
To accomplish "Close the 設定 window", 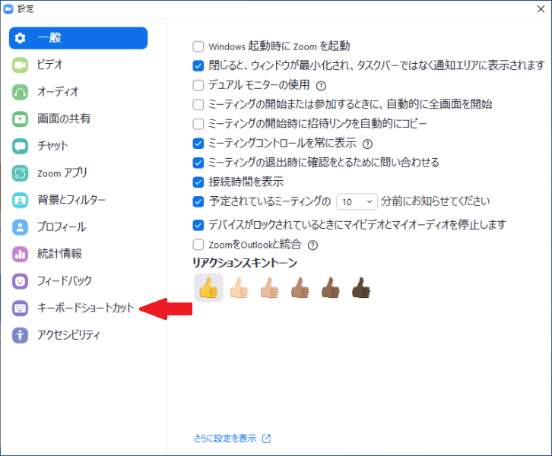I will pyautogui.click(x=541, y=9).
